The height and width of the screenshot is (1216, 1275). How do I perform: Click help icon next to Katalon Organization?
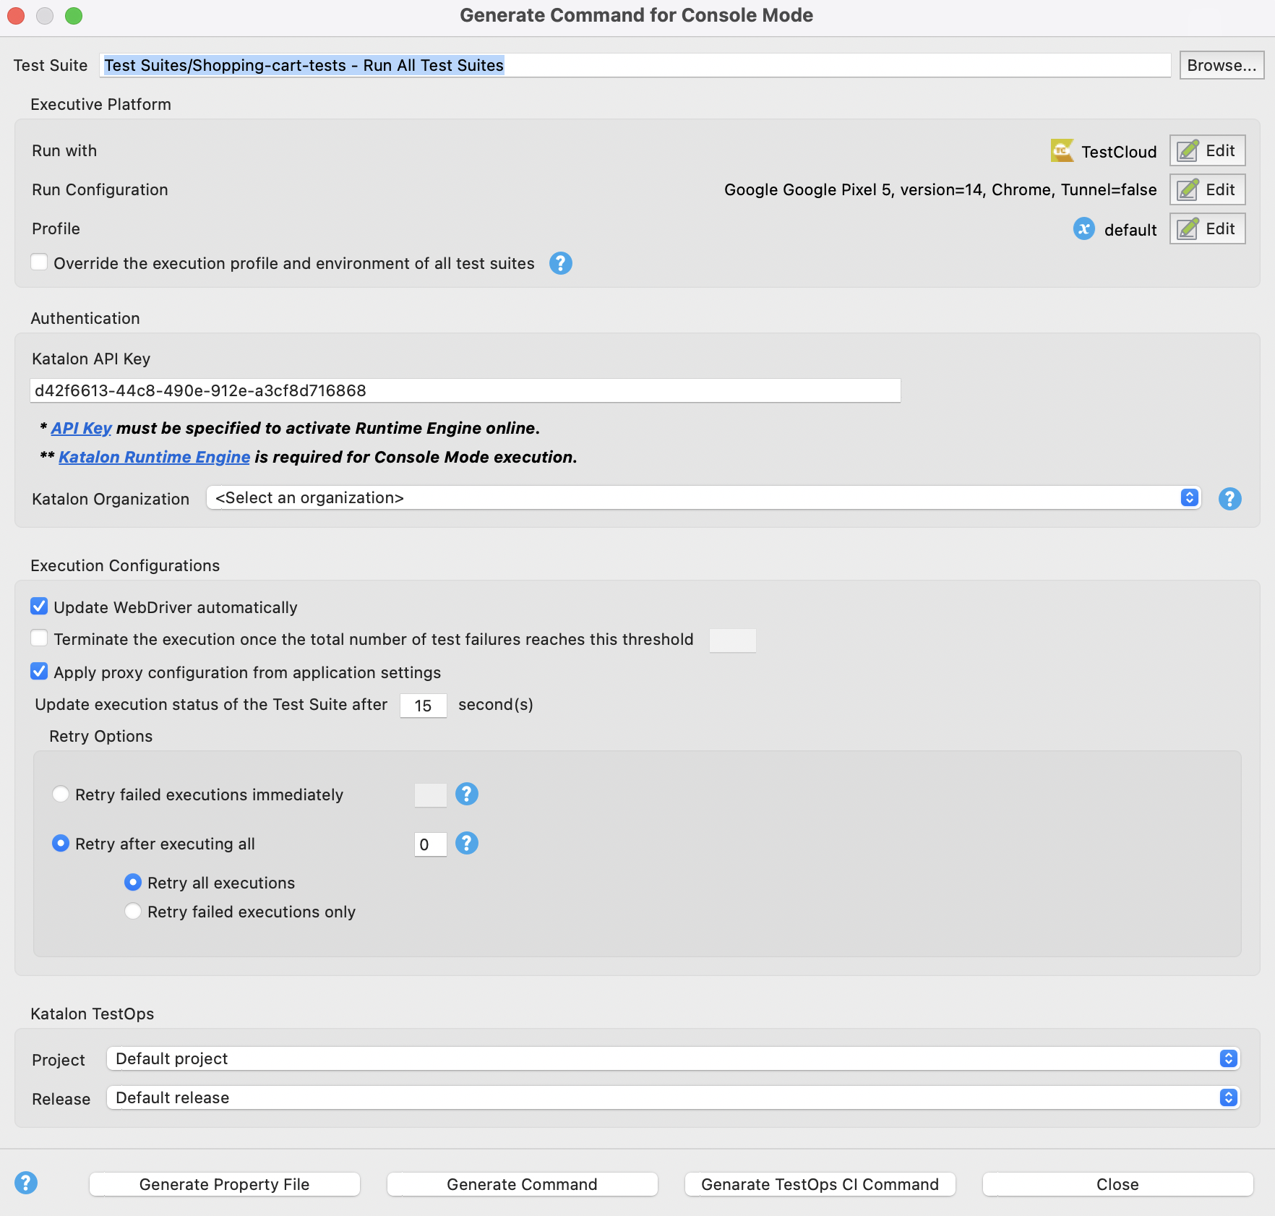1229,499
